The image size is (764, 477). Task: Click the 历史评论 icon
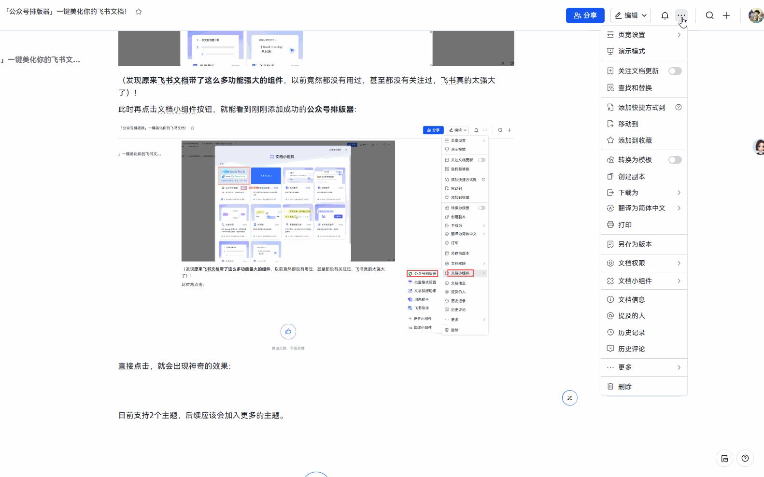point(610,349)
